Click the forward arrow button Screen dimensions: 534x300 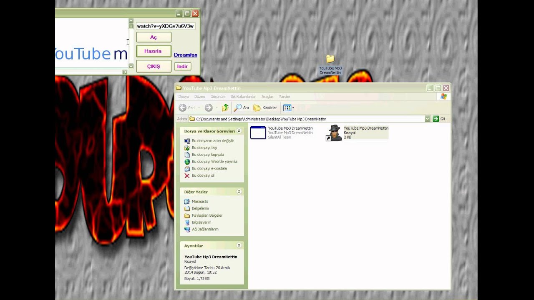click(x=209, y=108)
